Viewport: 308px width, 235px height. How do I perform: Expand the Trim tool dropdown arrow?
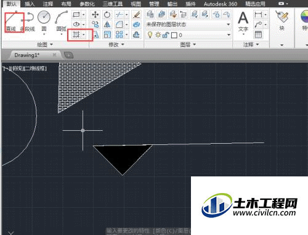(x=127, y=15)
